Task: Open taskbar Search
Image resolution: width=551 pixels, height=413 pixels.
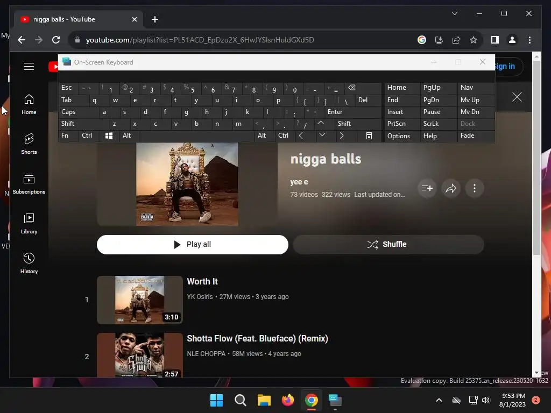Action: coord(241,400)
